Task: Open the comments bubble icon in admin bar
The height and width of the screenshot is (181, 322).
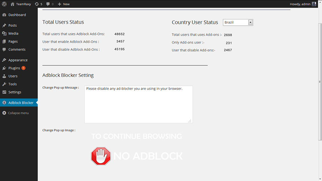Action: (48, 4)
